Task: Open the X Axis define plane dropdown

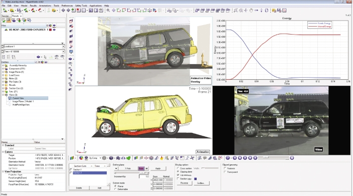Action: pyautogui.click(x=116, y=168)
